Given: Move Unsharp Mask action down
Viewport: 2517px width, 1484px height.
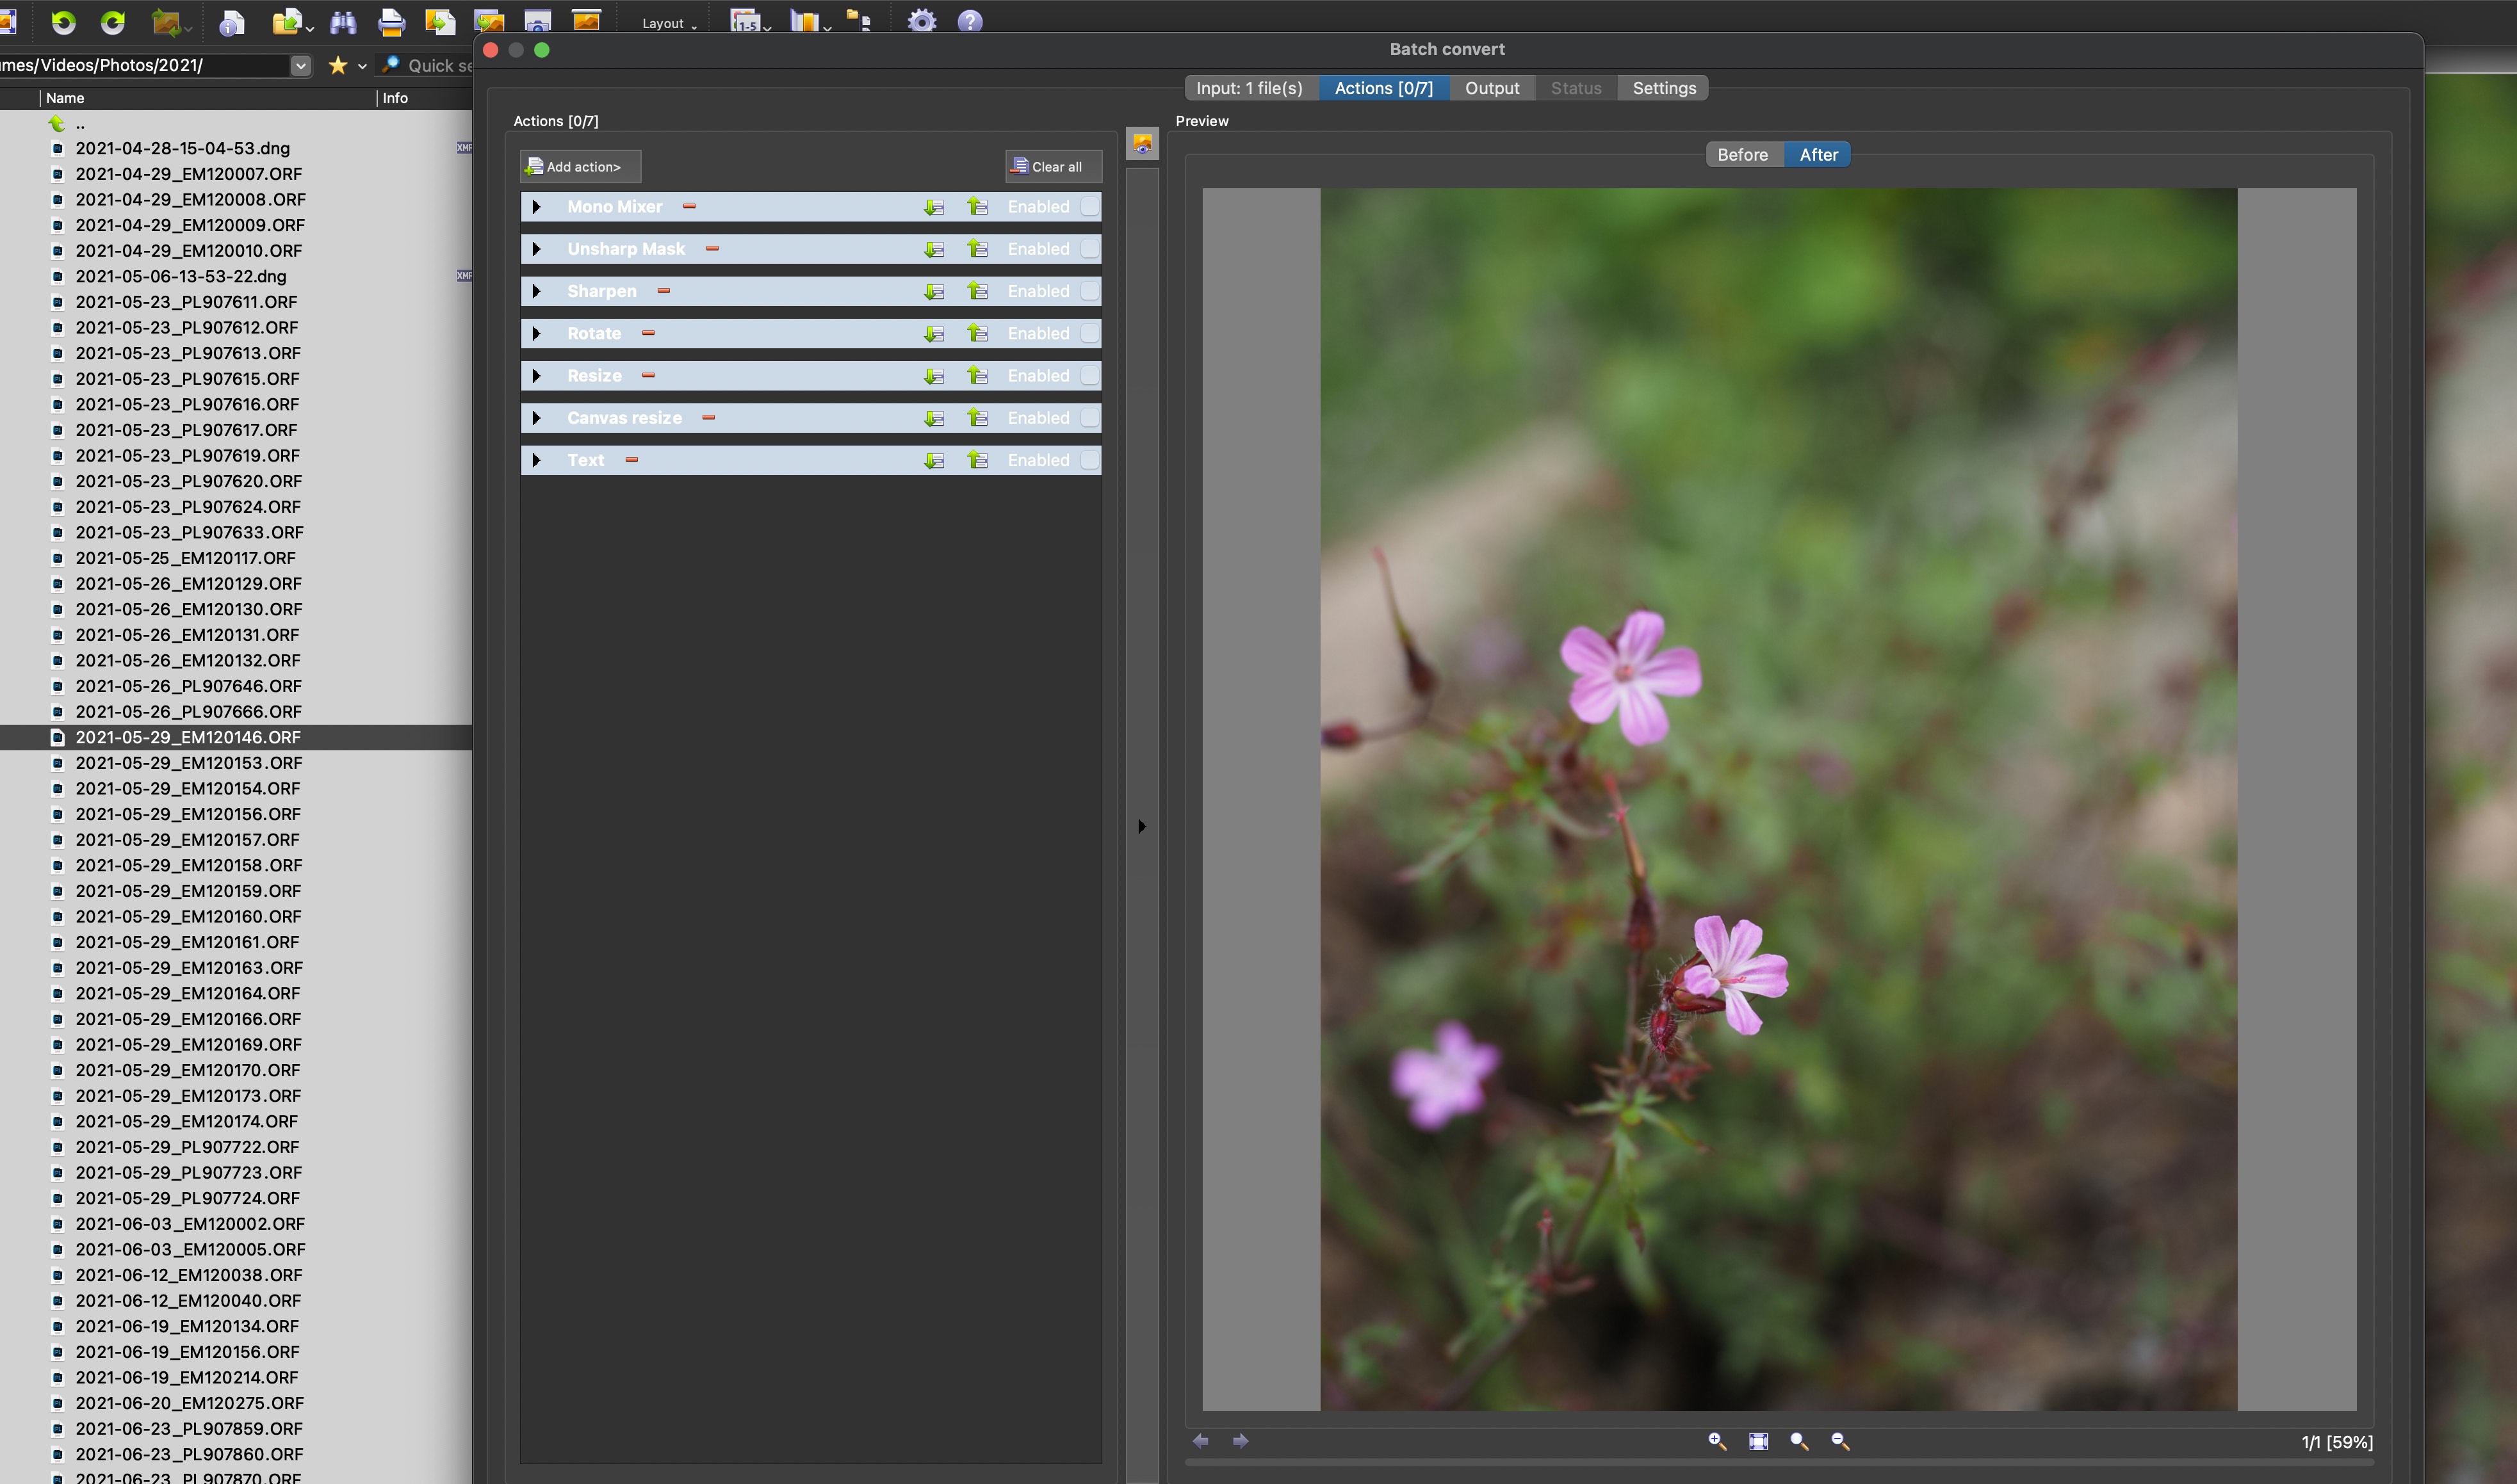Looking at the screenshot, I should click(x=933, y=249).
